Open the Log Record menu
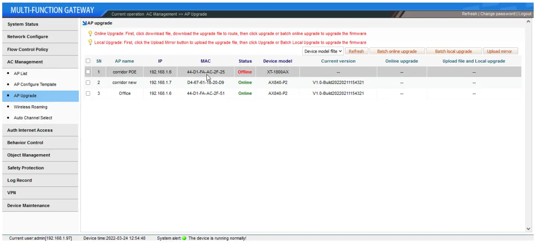This screenshot has height=245, width=537. [40, 181]
